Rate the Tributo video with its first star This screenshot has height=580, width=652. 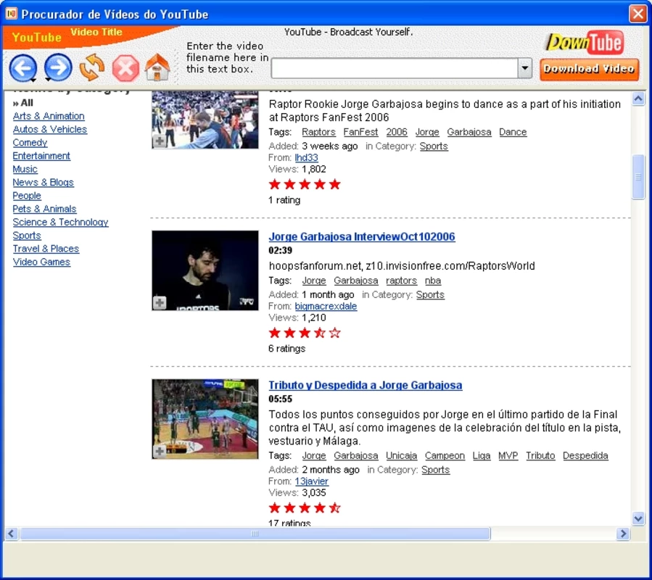tap(274, 507)
